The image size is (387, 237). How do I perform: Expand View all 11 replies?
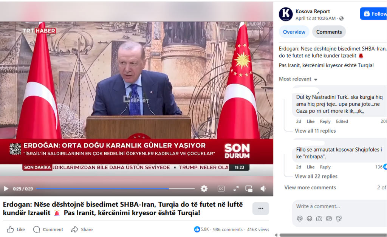pos(315,131)
